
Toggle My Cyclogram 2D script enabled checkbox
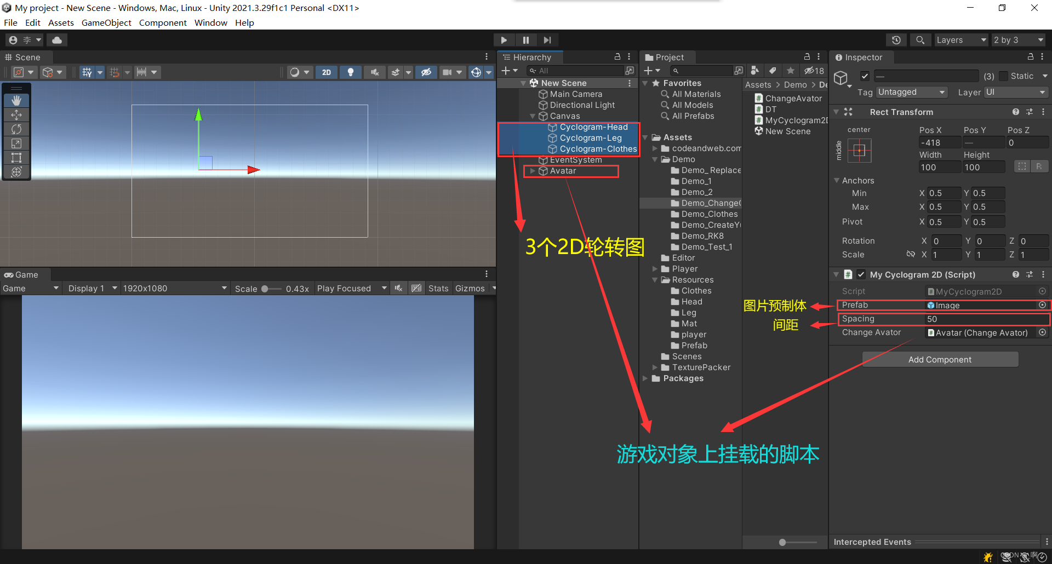861,275
